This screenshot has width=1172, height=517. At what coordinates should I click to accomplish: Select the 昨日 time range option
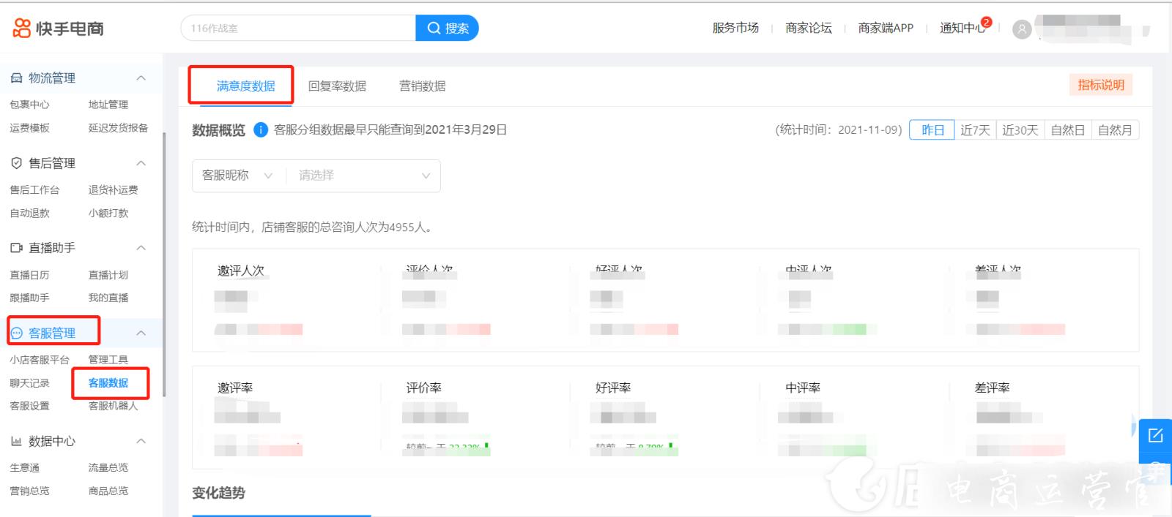tap(932, 130)
